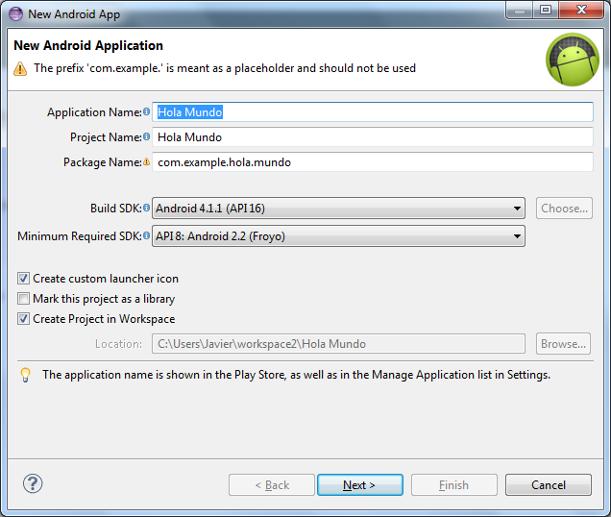Click info decorator beside Application Name label
Image resolution: width=611 pixels, height=517 pixels.
click(146, 112)
